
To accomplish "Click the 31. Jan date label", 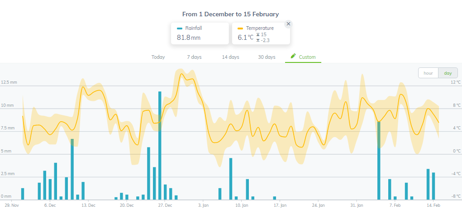I will pyautogui.click(x=357, y=205).
